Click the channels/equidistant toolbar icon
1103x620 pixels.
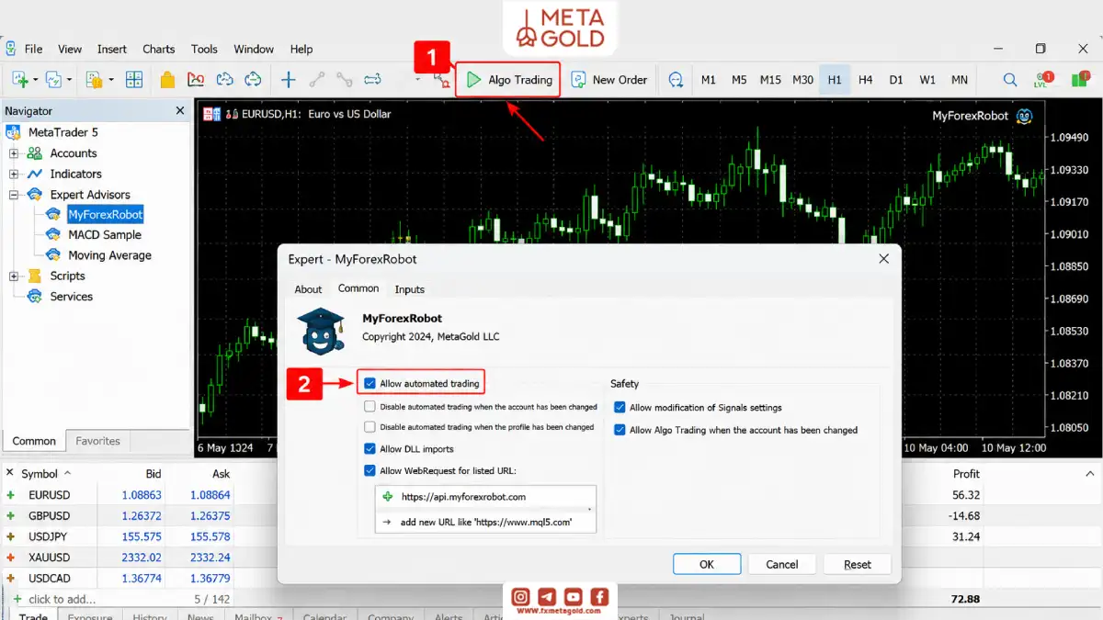[373, 80]
